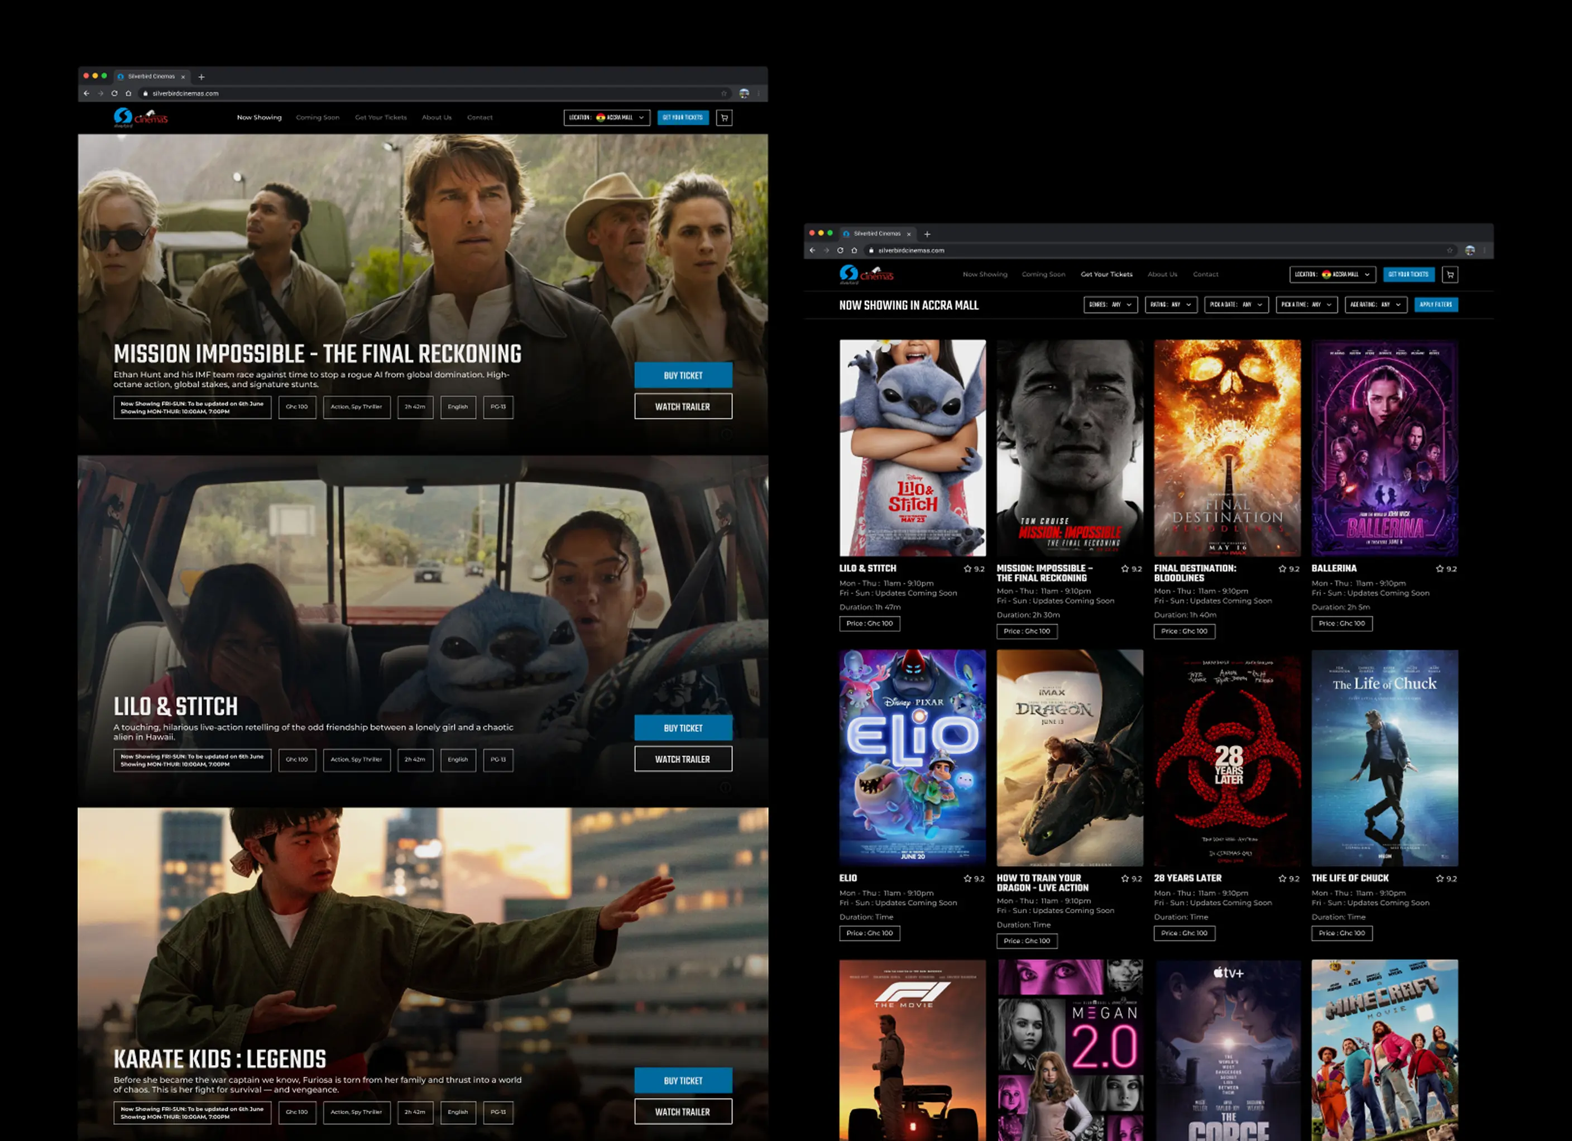The width and height of the screenshot is (1572, 1141).
Task: Click the lock icon in the left window's address bar
Action: [146, 94]
